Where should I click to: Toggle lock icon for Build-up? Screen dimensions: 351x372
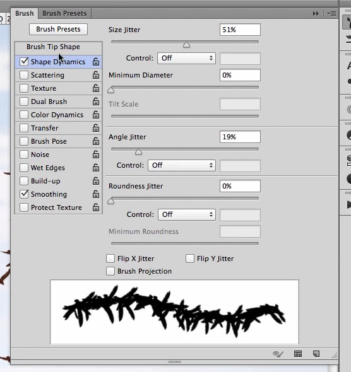[96, 181]
